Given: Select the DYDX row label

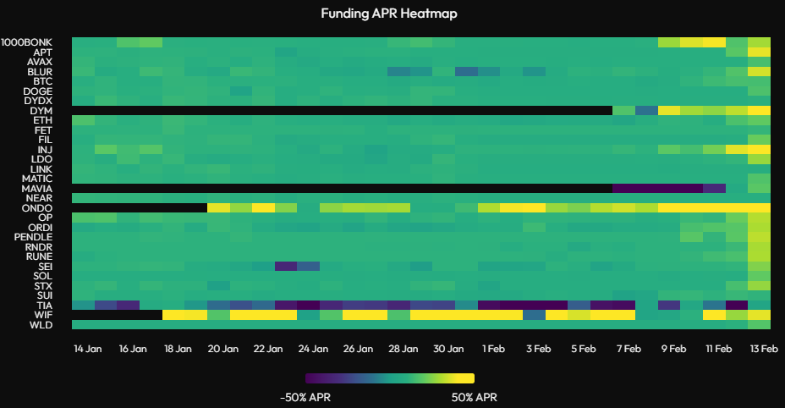Looking at the screenshot, I should 38,101.
